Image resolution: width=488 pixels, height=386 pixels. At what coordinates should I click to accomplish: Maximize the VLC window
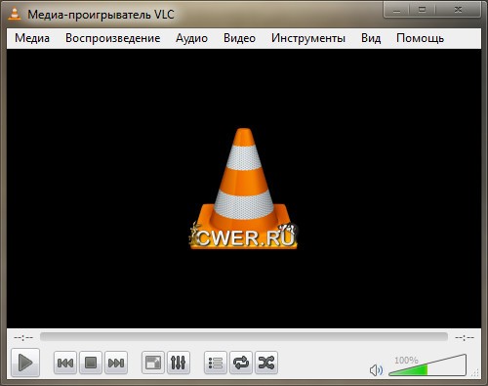[x=422, y=10]
